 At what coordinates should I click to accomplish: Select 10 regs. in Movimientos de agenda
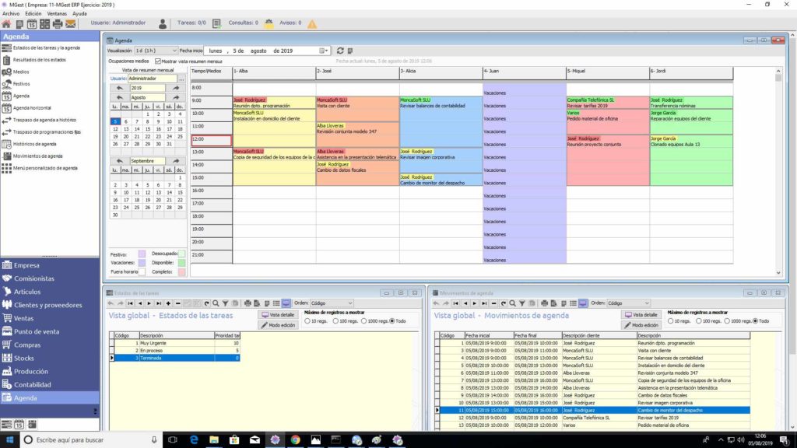tap(670, 321)
